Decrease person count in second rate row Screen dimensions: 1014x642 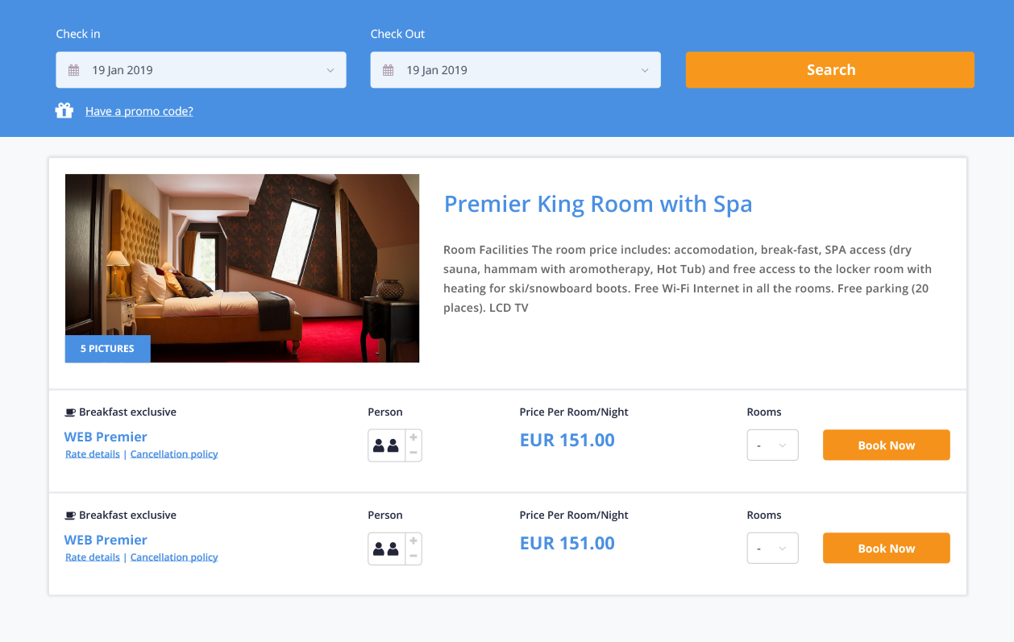click(413, 556)
